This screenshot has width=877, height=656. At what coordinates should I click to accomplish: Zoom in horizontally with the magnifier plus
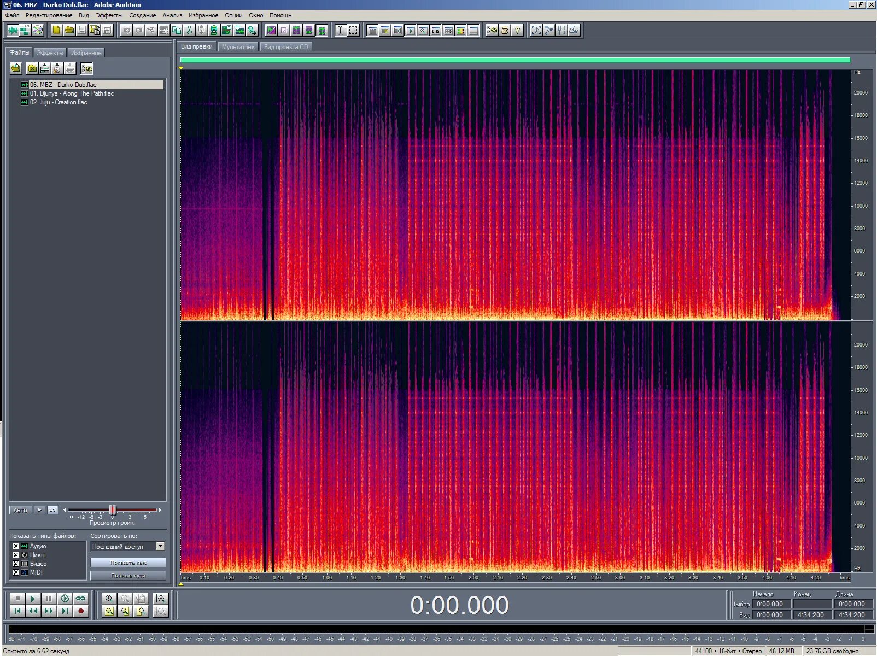(109, 599)
